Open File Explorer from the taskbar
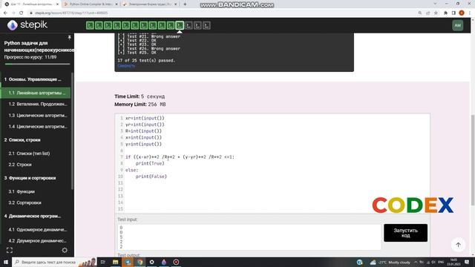 tap(116, 262)
